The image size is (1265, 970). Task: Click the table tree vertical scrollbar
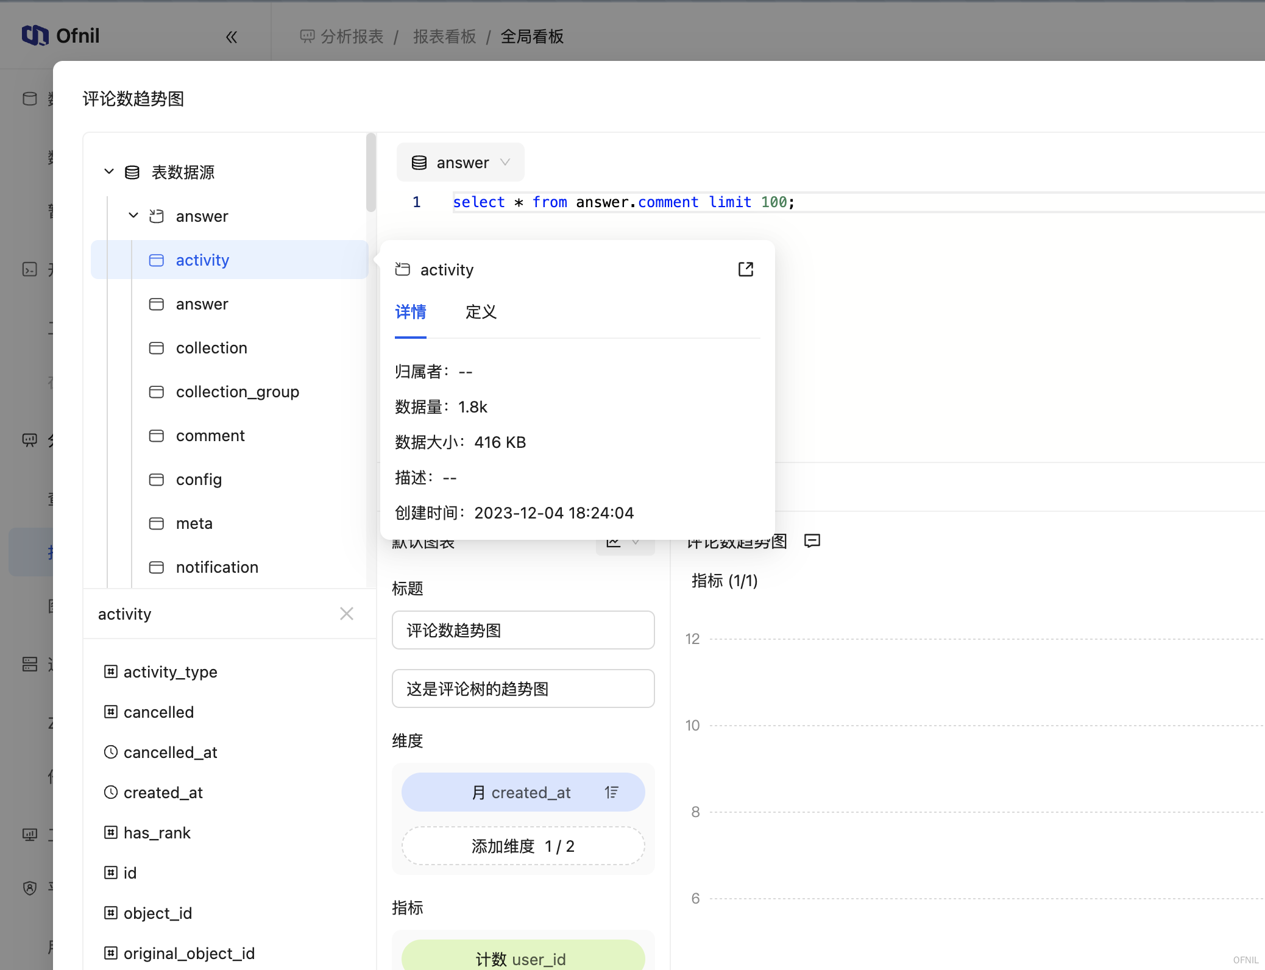click(x=371, y=172)
